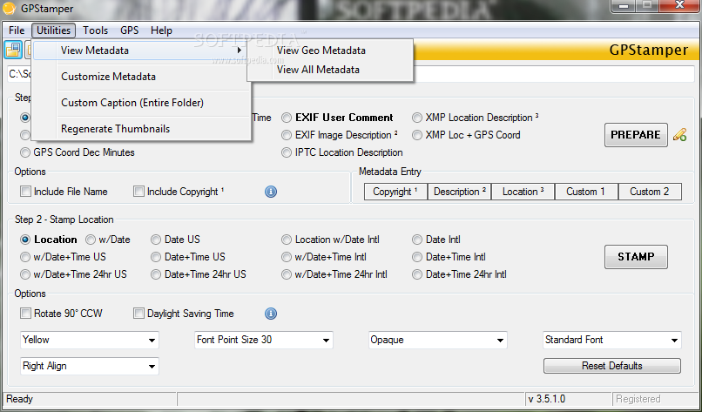Click the Description metadata entry button
The height and width of the screenshot is (412, 702).
(x=459, y=192)
